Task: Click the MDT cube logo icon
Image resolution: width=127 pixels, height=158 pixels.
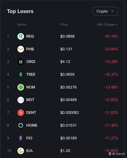Action: (x=21, y=100)
